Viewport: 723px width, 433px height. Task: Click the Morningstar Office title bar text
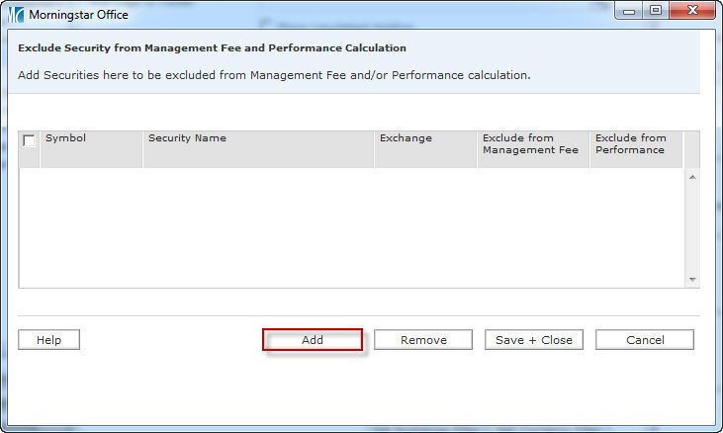[x=78, y=15]
